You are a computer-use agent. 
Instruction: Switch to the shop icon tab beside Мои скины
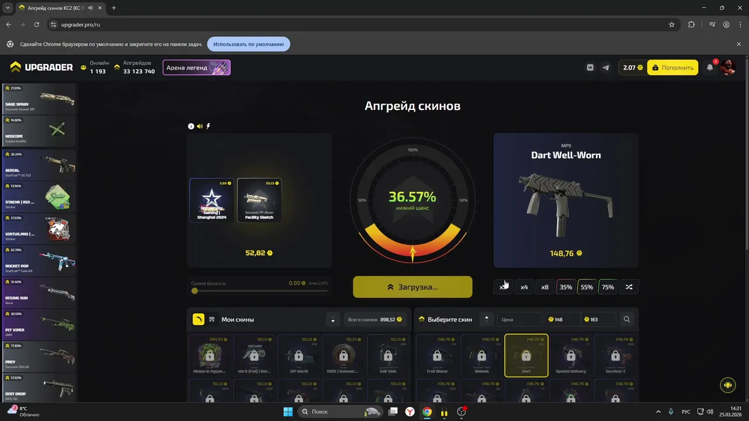tap(212, 319)
